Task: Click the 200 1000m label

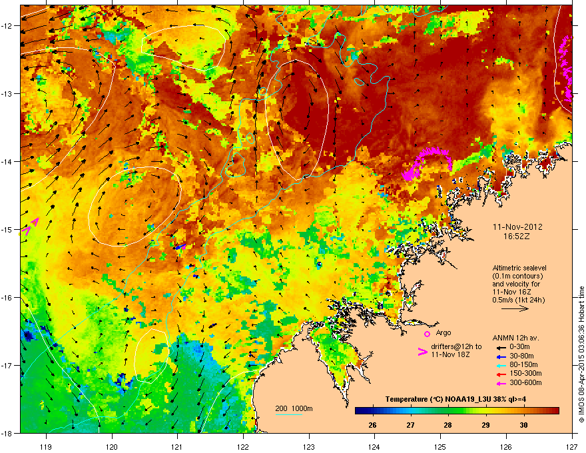Action: [x=294, y=408]
